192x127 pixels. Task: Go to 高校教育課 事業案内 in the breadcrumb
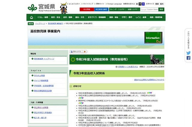pyautogui.click(x=55, y=24)
